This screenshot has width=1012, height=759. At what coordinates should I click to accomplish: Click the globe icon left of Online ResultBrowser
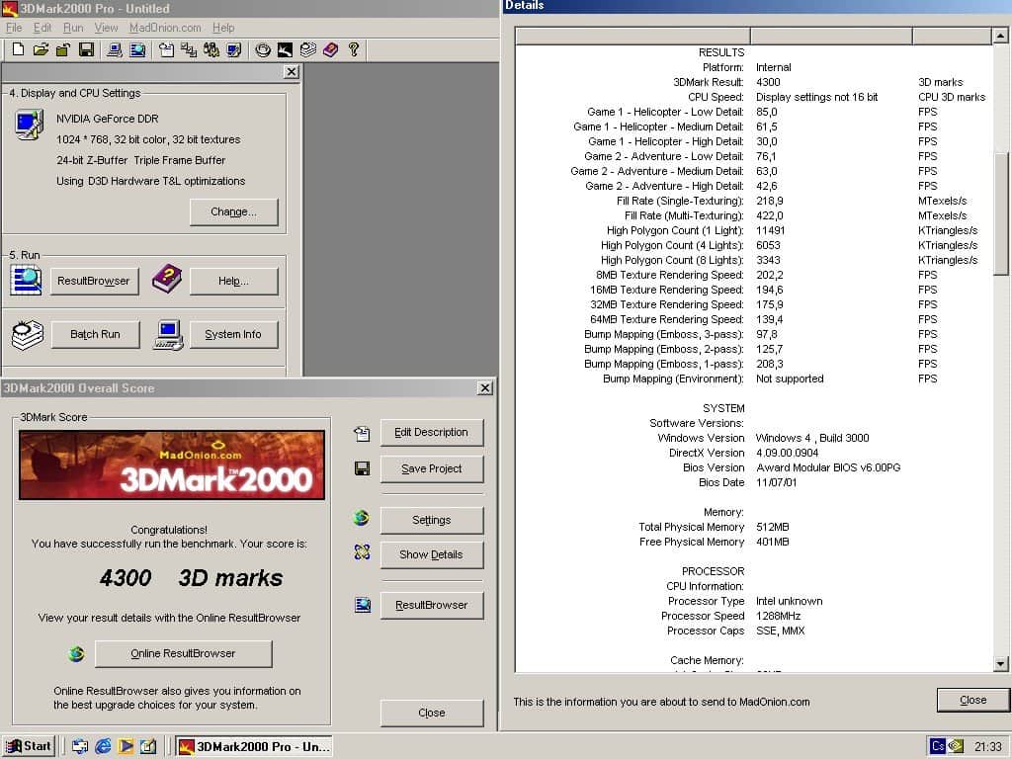[76, 654]
